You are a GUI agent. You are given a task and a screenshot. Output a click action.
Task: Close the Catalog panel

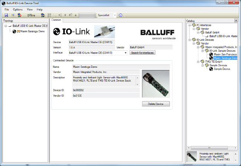(x=236, y=20)
